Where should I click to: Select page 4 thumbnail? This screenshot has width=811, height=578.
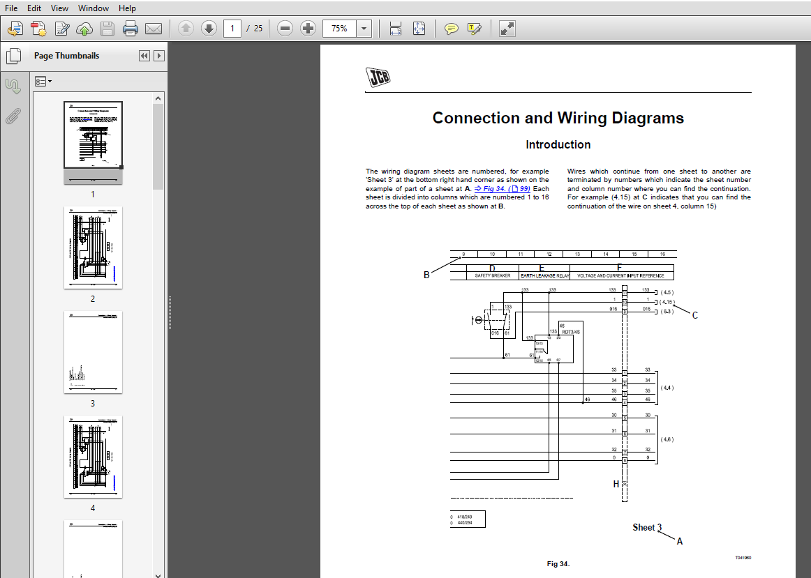point(93,457)
